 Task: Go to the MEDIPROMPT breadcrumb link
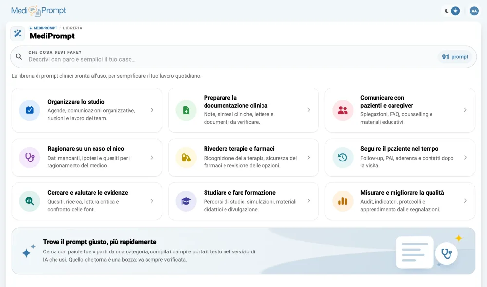click(x=45, y=28)
